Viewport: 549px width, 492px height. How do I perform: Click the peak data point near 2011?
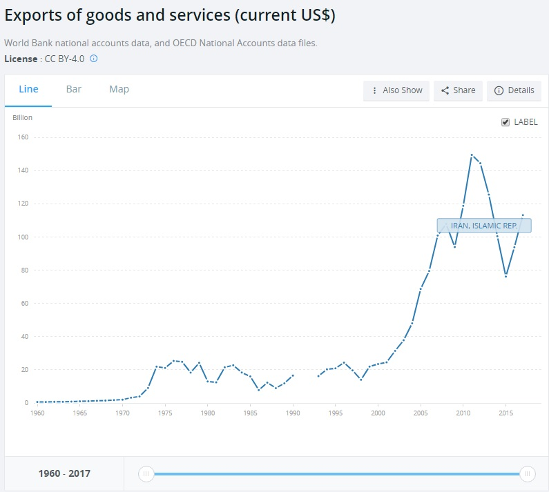point(472,155)
